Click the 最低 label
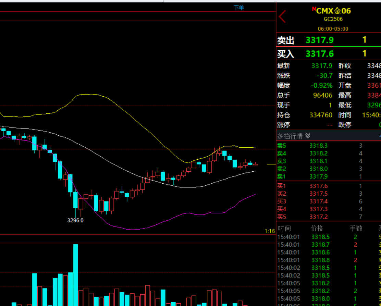This screenshot has width=381, height=306. (x=345, y=105)
